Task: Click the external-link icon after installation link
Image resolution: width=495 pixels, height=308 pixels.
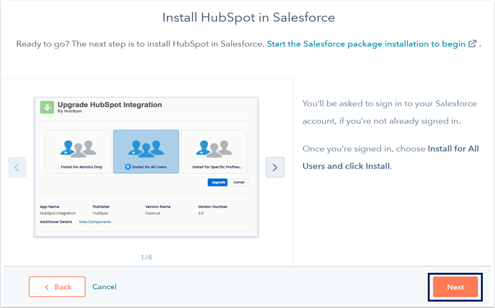Action: [473, 44]
